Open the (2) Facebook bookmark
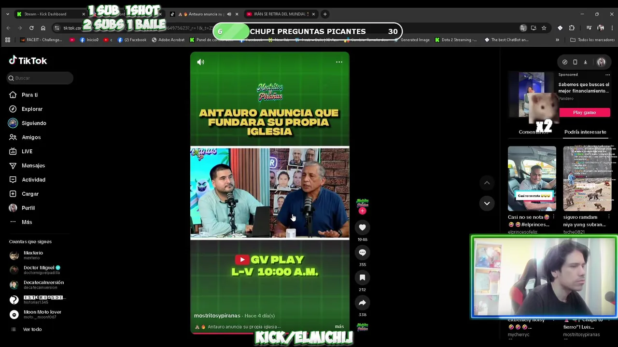The image size is (618, 347). point(132,40)
